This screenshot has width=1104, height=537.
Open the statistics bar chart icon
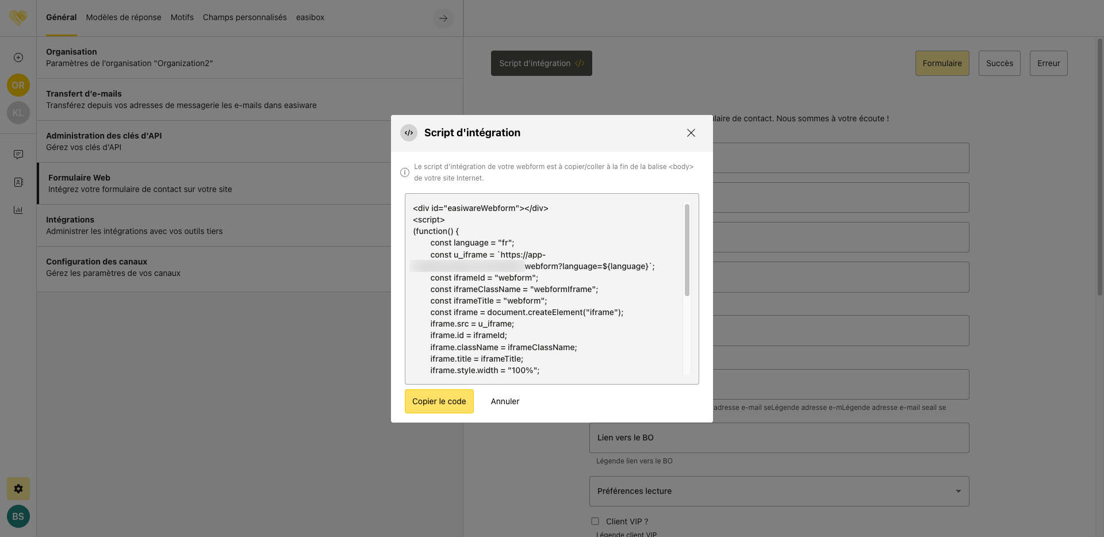[18, 210]
